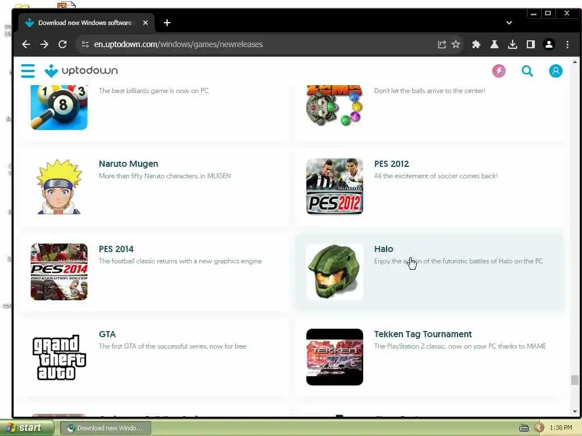Open the pink lightning turbo icon
The width and height of the screenshot is (582, 436).
click(x=498, y=71)
